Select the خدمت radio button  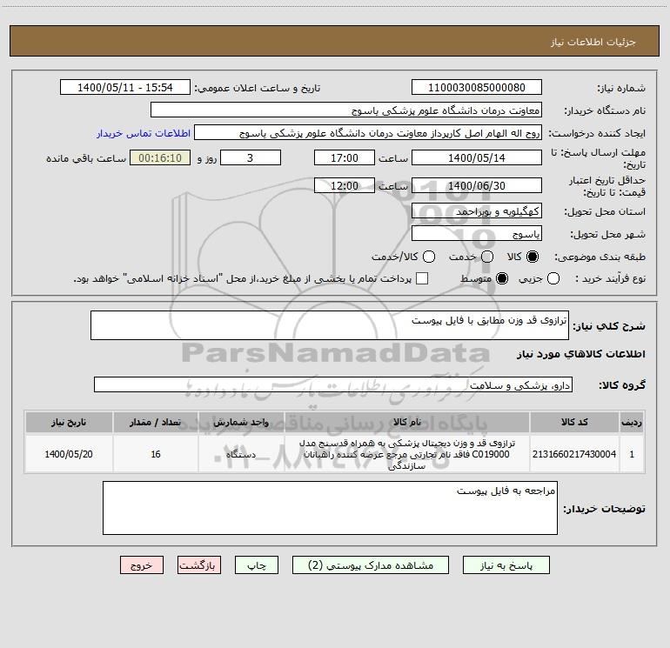click(487, 257)
